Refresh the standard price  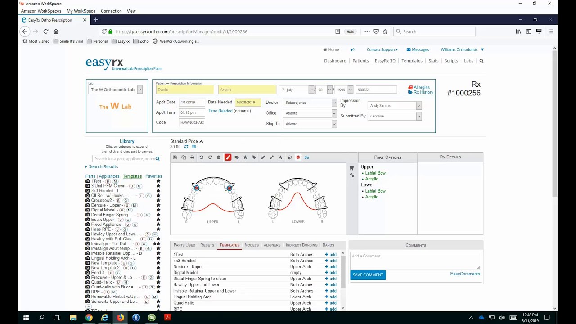tap(186, 147)
